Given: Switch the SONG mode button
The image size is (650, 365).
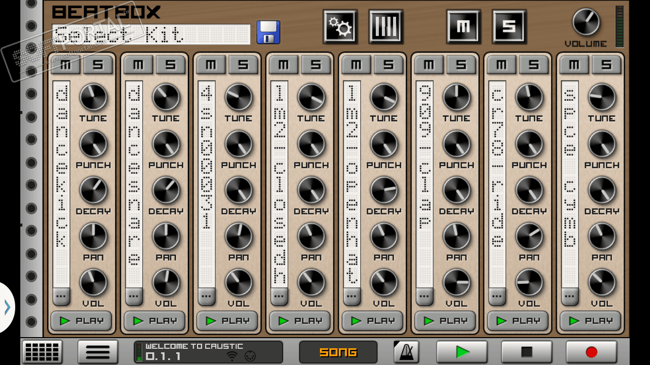Looking at the screenshot, I should 338,352.
